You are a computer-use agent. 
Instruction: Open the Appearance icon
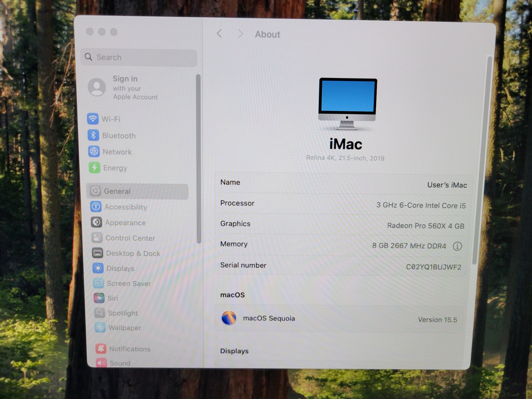pos(96,222)
